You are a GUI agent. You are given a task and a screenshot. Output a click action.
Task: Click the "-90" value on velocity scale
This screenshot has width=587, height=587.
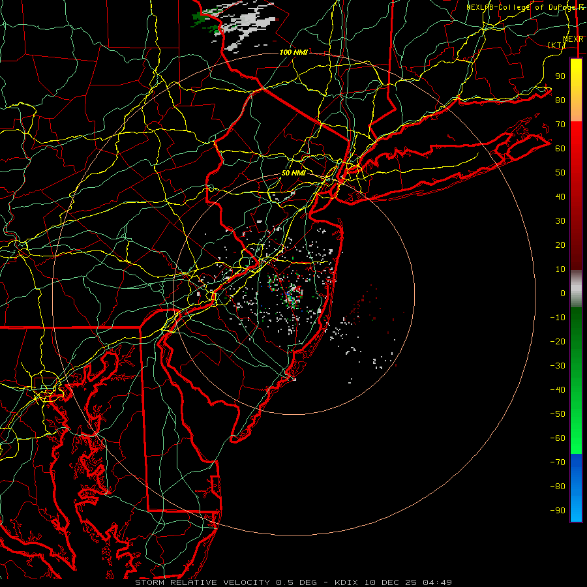(x=558, y=511)
